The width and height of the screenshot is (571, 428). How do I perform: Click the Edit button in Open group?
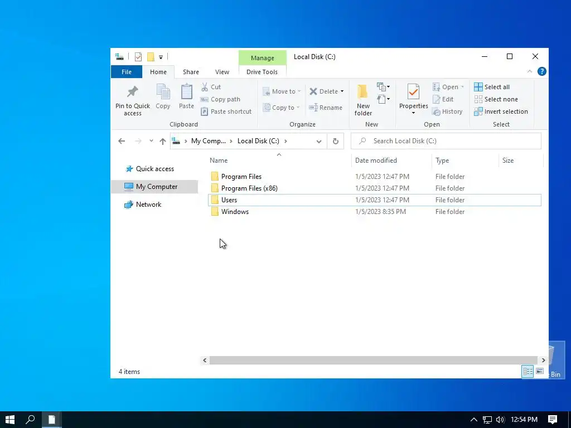[x=443, y=99]
